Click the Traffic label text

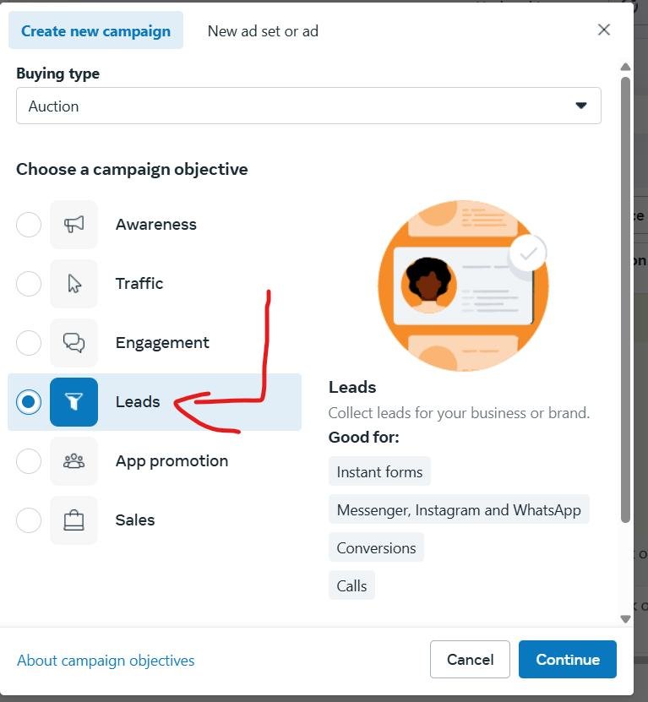tap(139, 283)
